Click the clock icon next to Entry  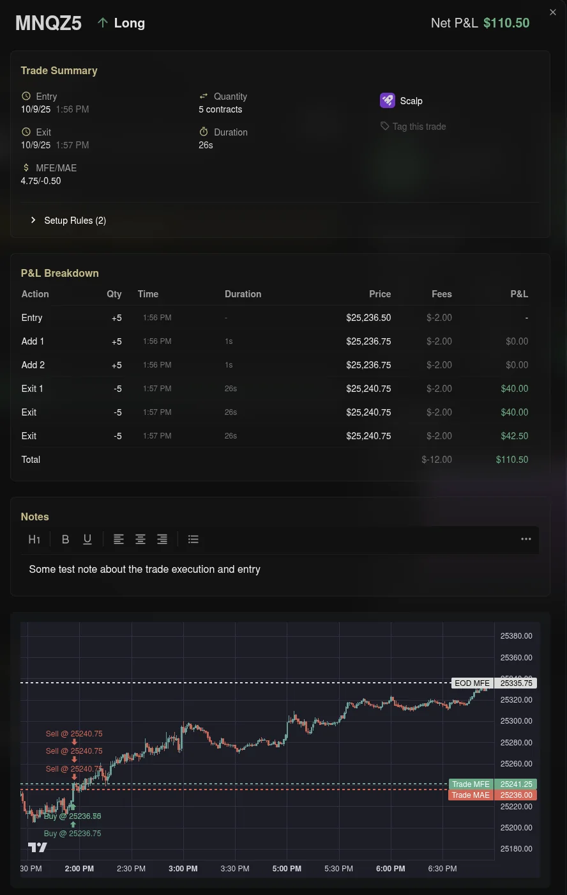point(26,97)
